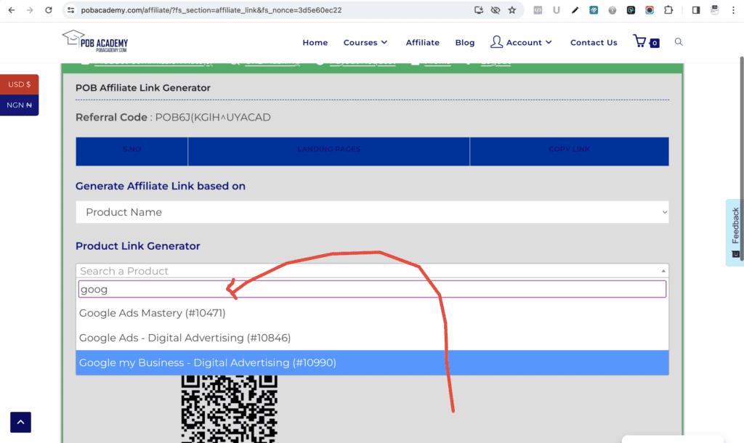Select Google Ads Mastery (#10471)

(x=372, y=313)
